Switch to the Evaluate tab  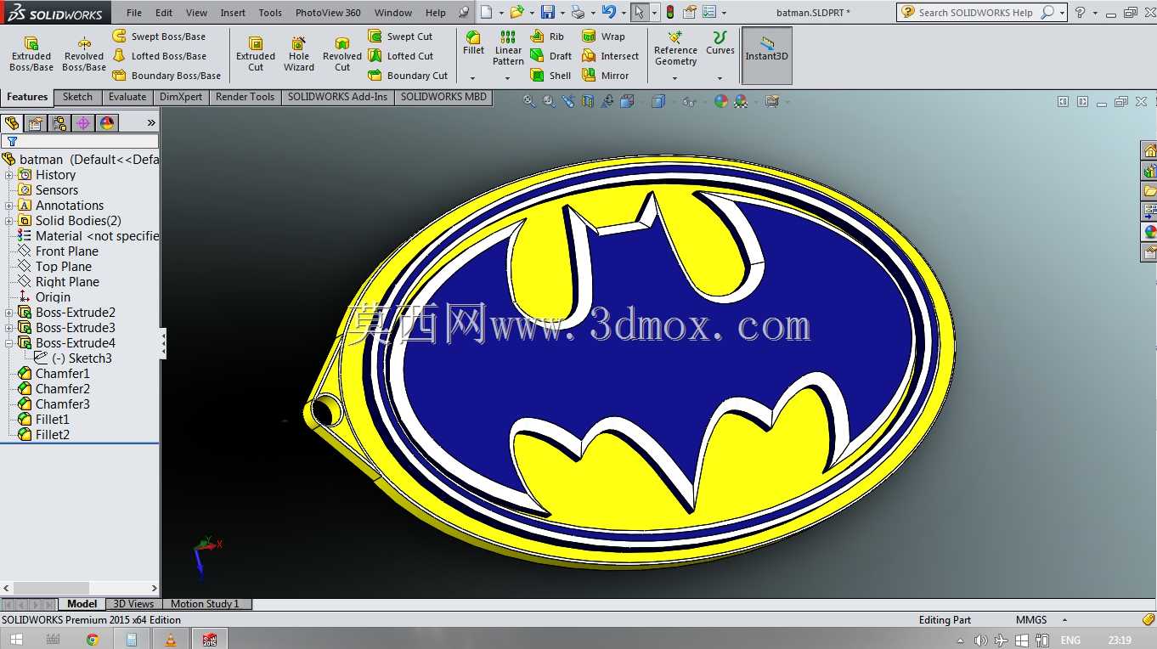[x=127, y=97]
